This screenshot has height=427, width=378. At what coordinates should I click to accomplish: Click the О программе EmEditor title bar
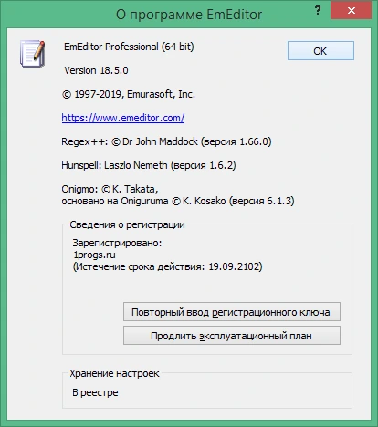coord(189,15)
